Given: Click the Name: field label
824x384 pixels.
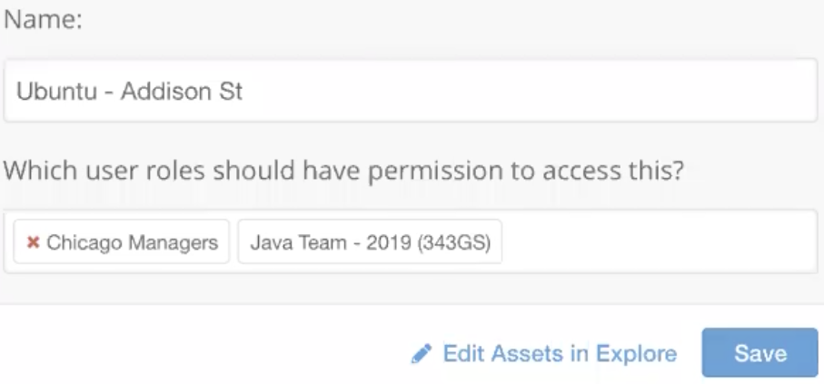Looking at the screenshot, I should point(43,20).
